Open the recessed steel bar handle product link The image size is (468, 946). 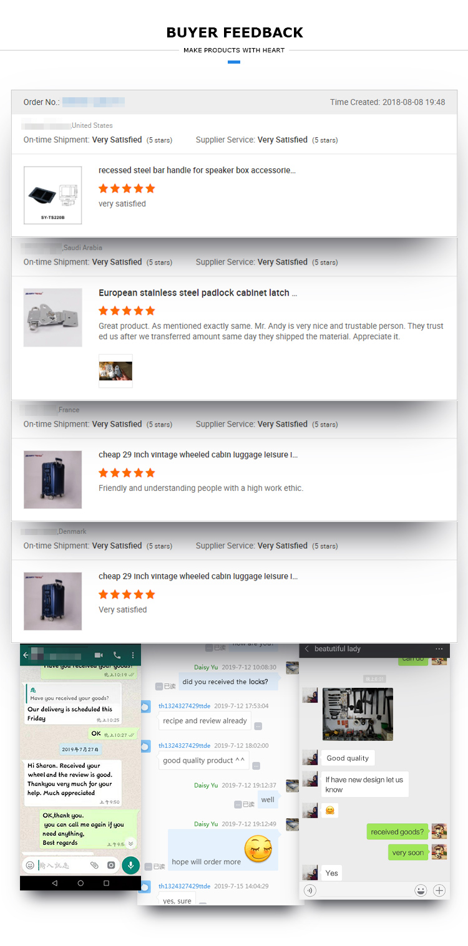197,170
